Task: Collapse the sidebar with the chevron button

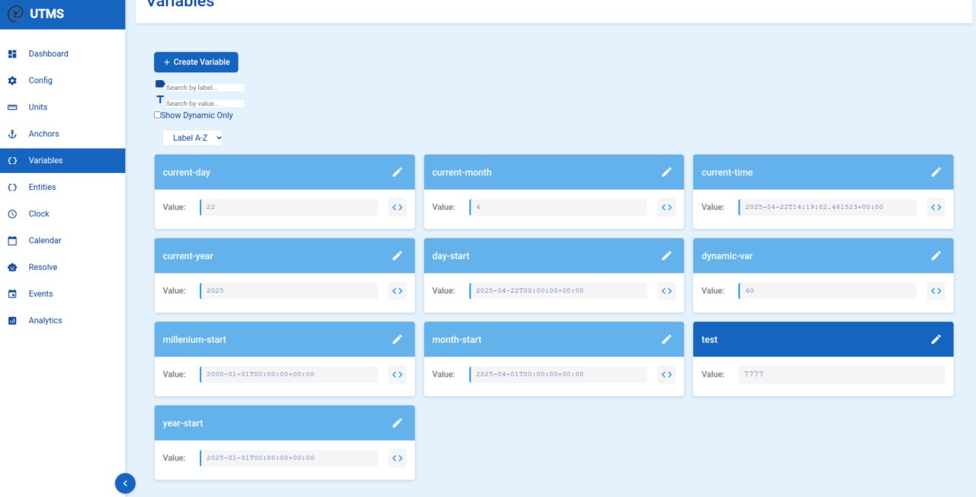Action: pyautogui.click(x=125, y=483)
